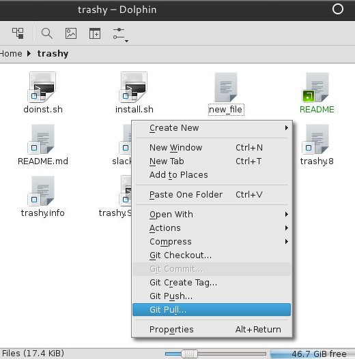The width and height of the screenshot is (355, 359).
Task: Select the new_file document icon
Action: [x=226, y=87]
